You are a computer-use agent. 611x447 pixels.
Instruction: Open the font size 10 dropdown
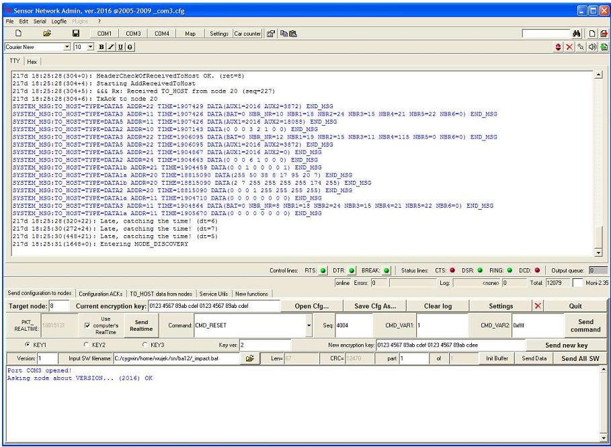pos(91,47)
